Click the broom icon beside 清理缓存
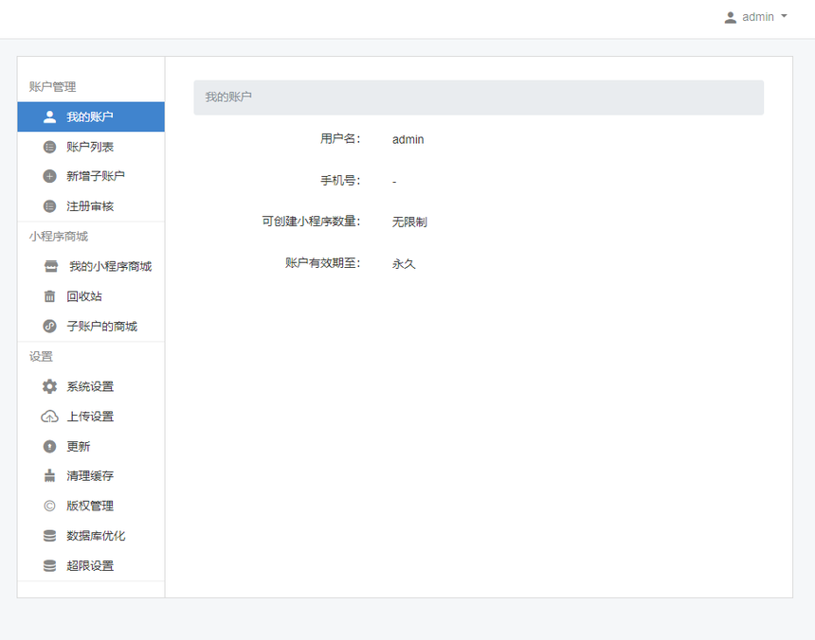The width and height of the screenshot is (815, 640). pos(50,476)
